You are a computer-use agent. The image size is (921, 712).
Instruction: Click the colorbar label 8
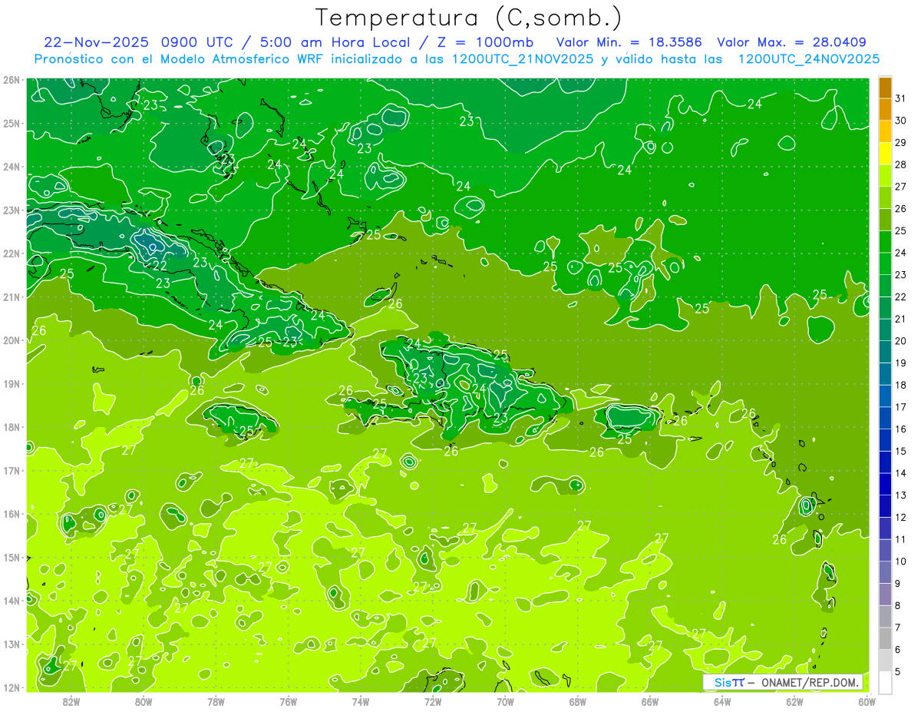click(898, 605)
